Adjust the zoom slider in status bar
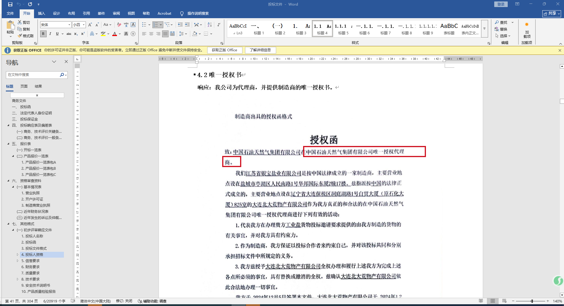This screenshot has height=306, width=564. coord(532,301)
